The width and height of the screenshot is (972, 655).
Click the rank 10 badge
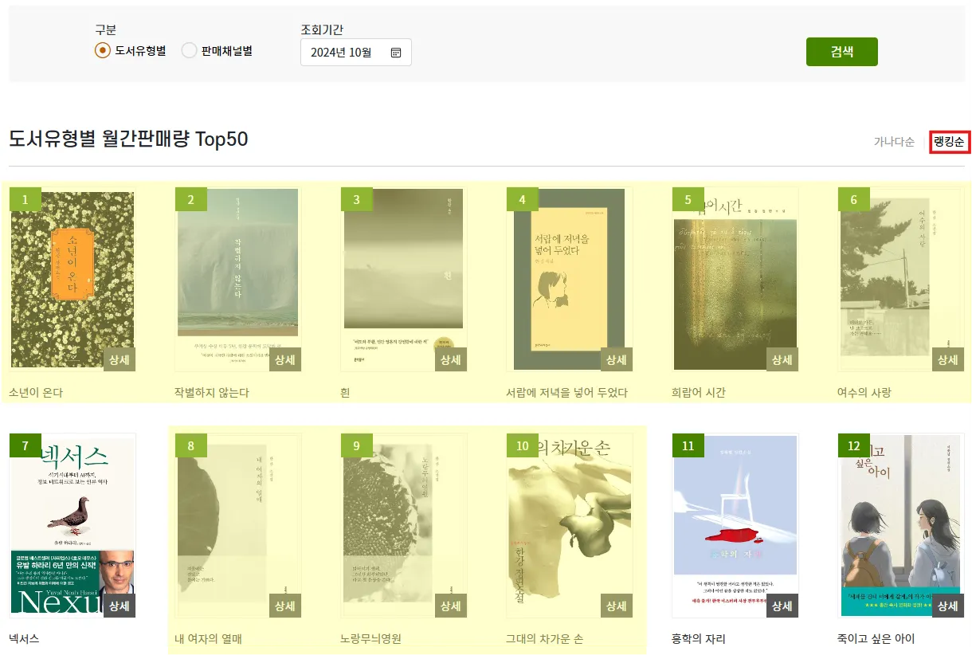523,445
